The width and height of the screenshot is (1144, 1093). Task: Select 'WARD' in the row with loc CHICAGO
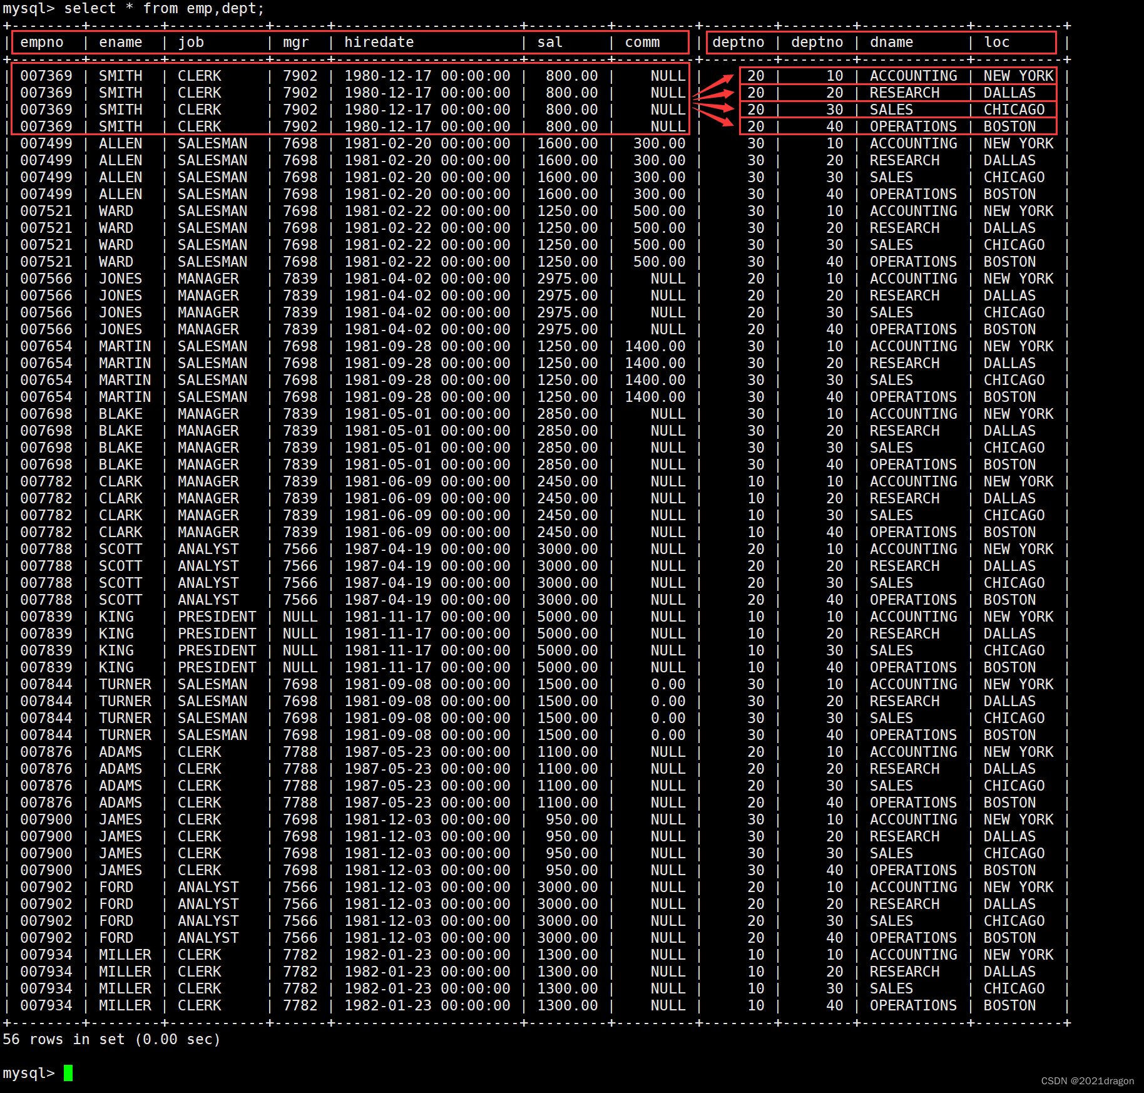(x=116, y=245)
